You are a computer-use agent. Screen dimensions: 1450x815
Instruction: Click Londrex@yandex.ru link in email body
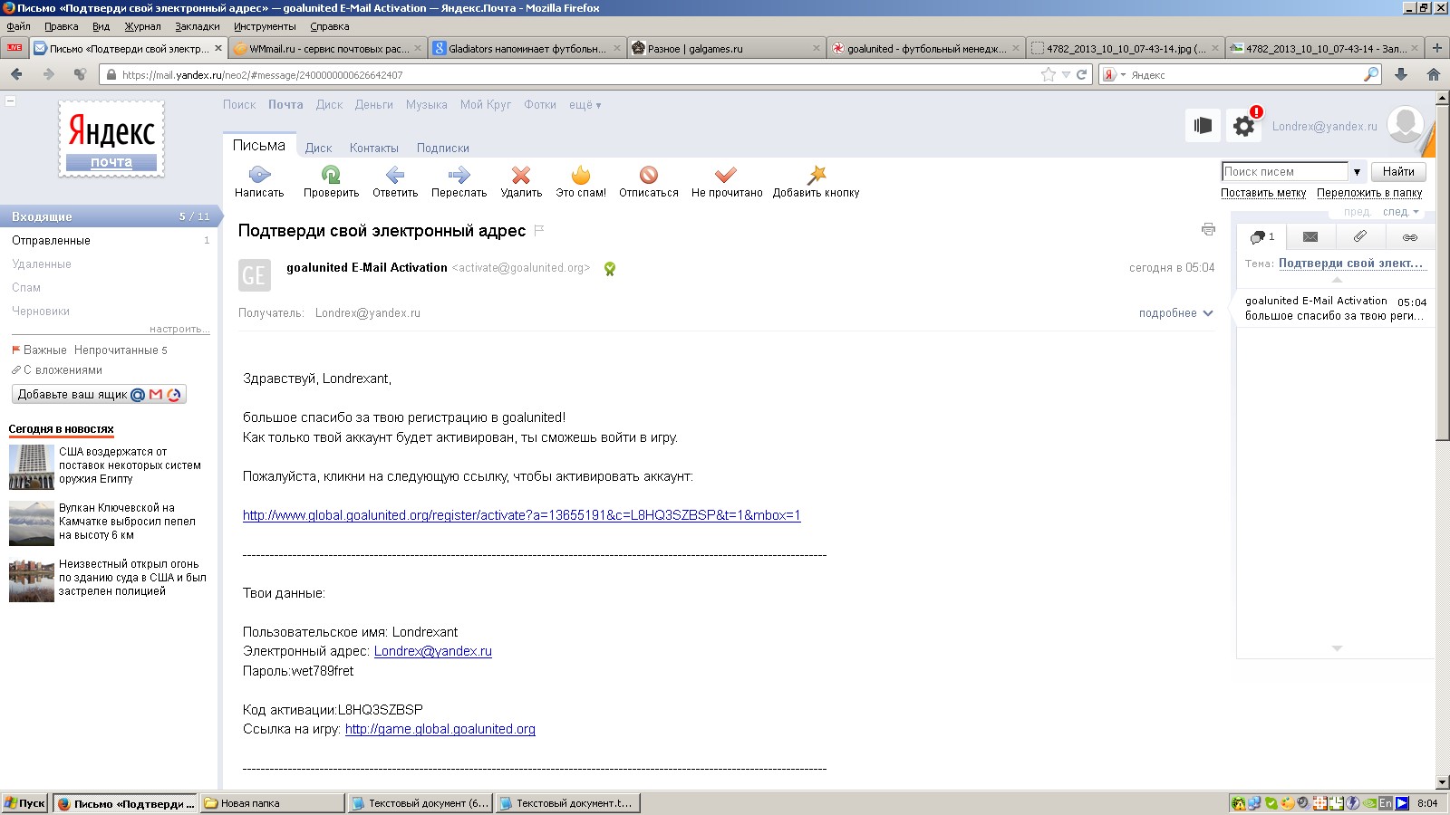click(433, 651)
